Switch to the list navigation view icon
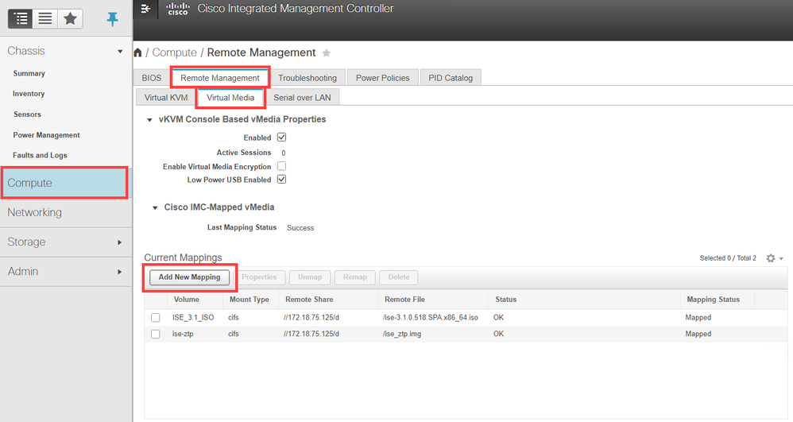Screen dimensions: 793x422 click(x=45, y=19)
